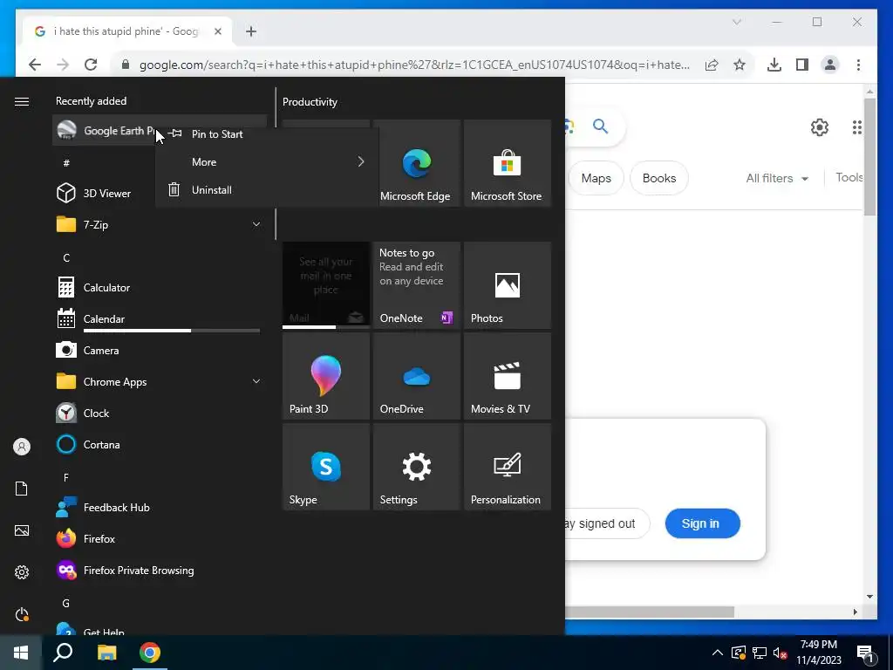This screenshot has width=893, height=670.
Task: Click the Windows Start button
Action: click(x=21, y=653)
